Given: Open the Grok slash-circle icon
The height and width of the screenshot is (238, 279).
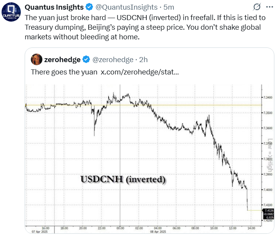Looking at the screenshot, I should pos(257,7).
